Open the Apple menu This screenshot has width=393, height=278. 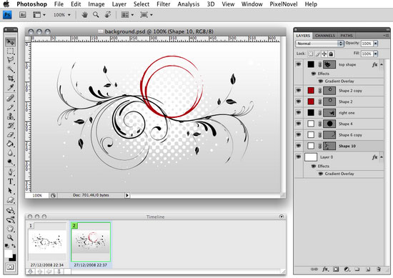(x=6, y=4)
